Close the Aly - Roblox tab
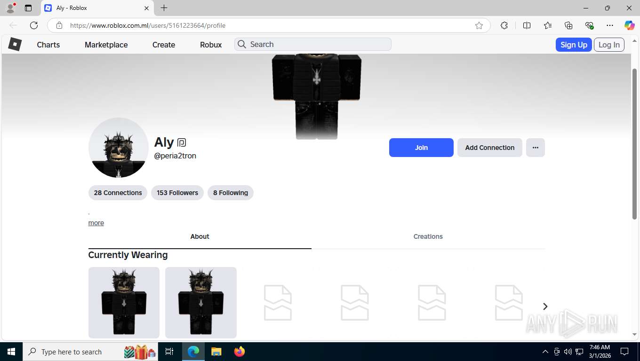 pyautogui.click(x=146, y=8)
